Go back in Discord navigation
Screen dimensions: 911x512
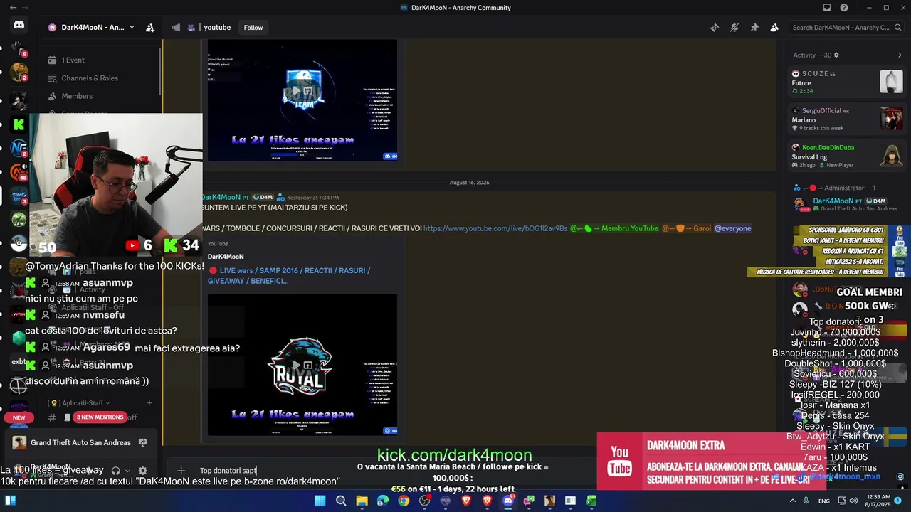coord(14,8)
